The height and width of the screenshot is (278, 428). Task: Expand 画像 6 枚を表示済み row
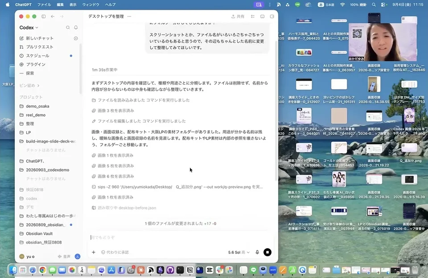click(x=113, y=176)
